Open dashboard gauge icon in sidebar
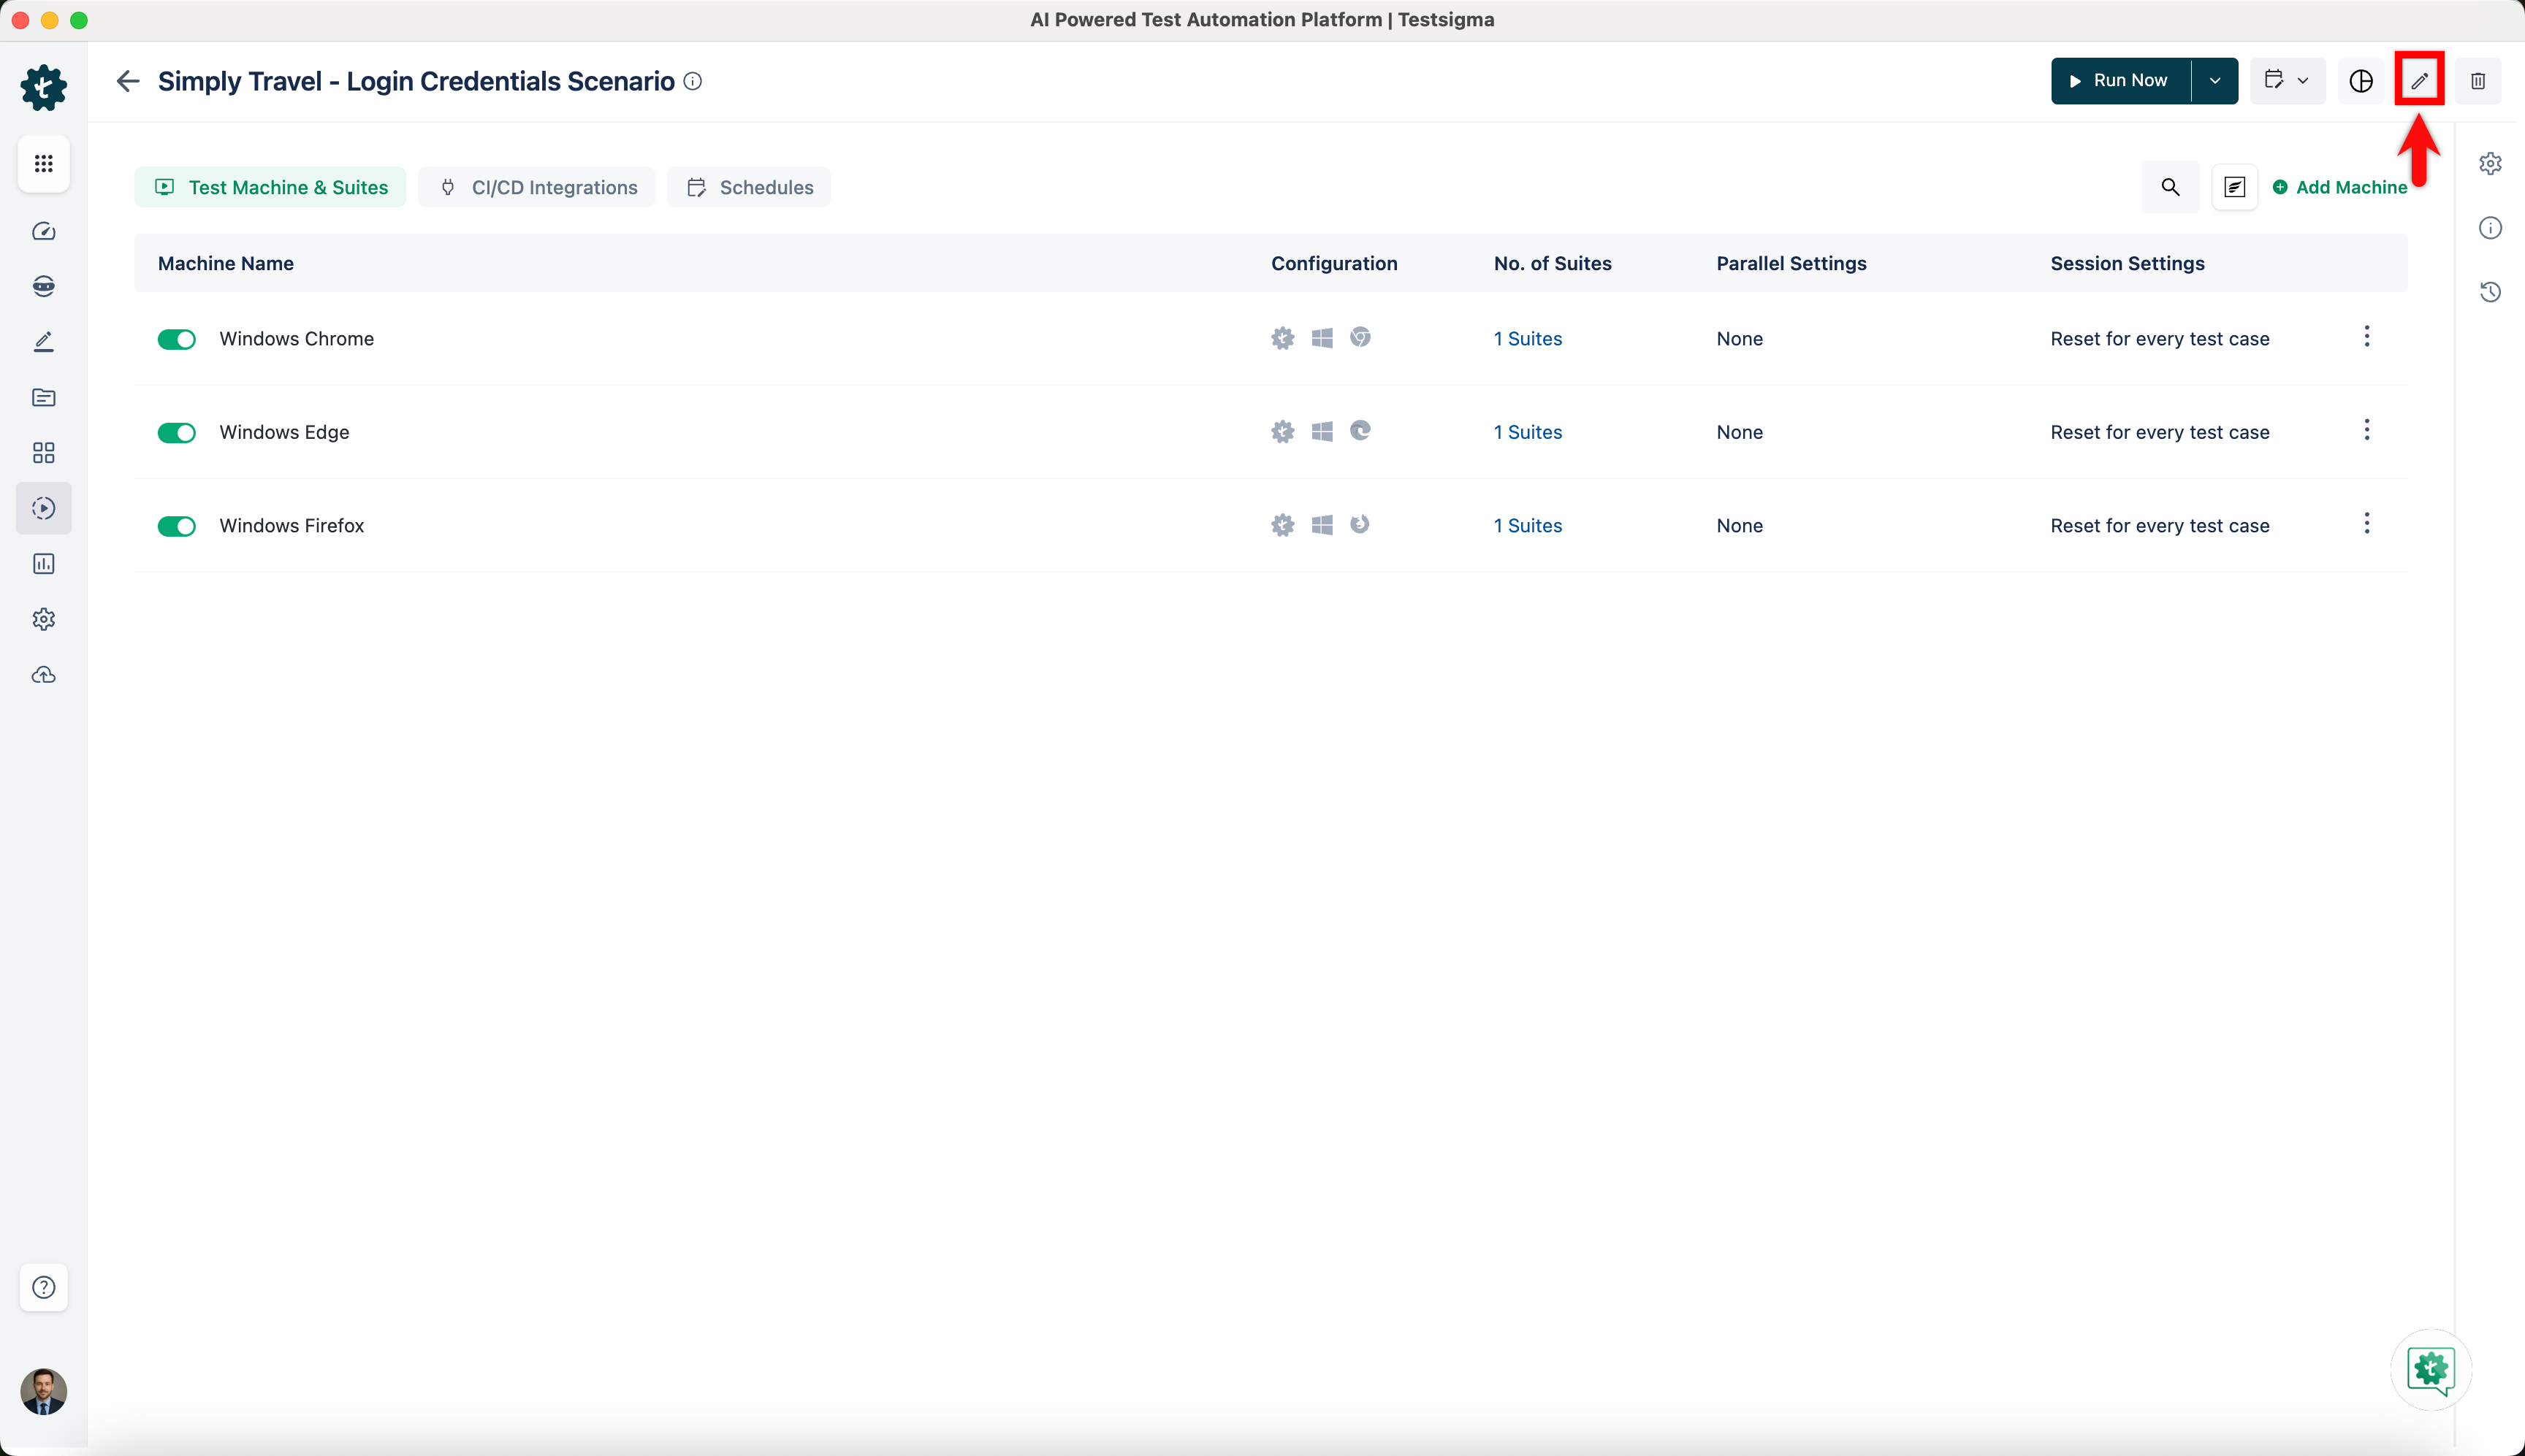 (43, 231)
